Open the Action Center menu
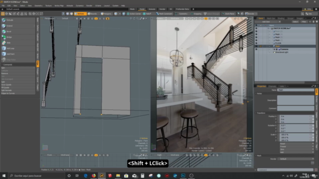Screen dimensions: 319x179 coord(134,14)
